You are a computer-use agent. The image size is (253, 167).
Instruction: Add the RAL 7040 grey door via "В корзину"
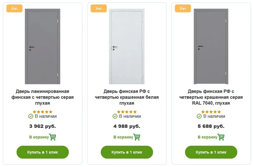tap(207, 137)
